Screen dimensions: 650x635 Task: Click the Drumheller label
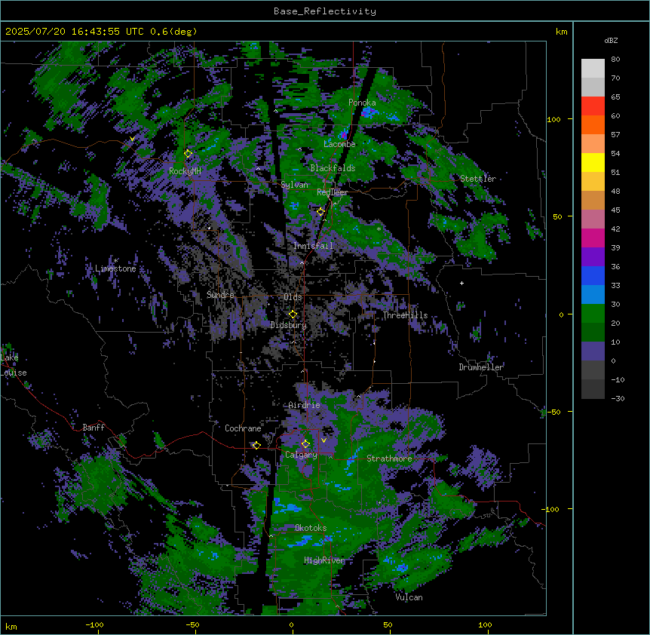coord(481,367)
